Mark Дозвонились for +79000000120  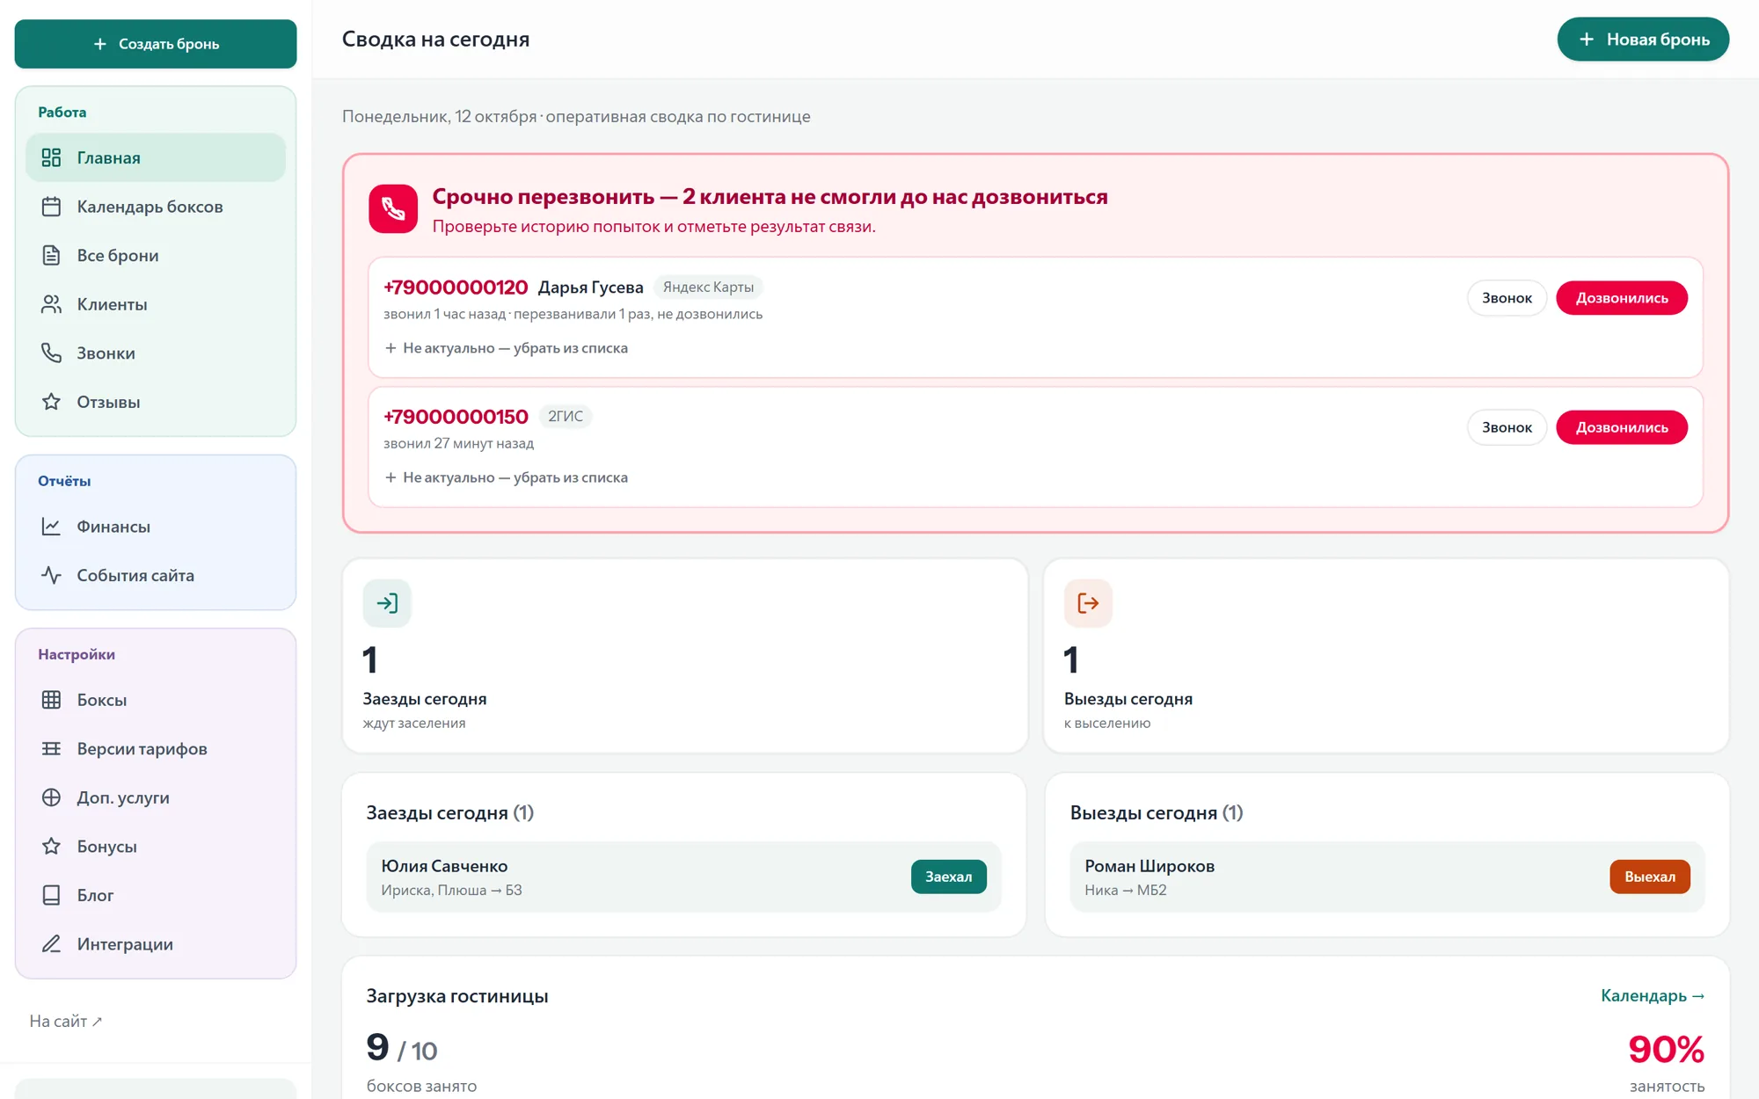pos(1622,298)
